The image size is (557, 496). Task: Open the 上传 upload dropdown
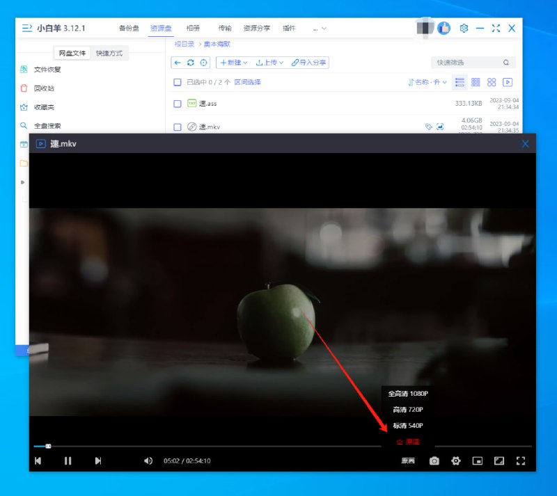click(x=270, y=63)
